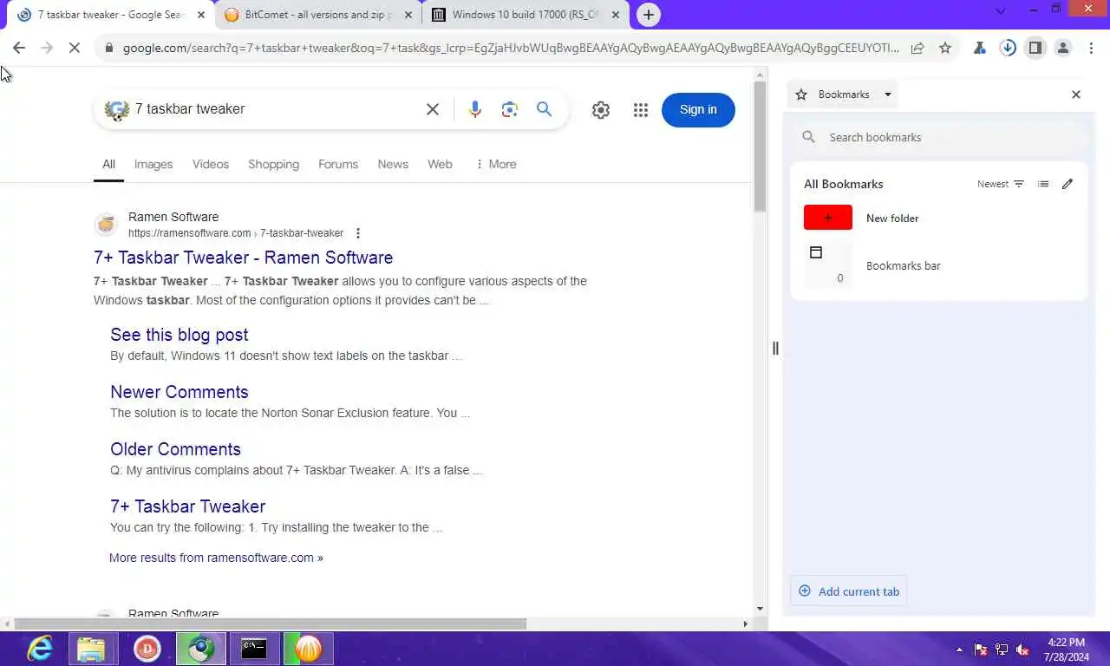
Task: Add current tab to bookmarks
Action: pos(849,591)
